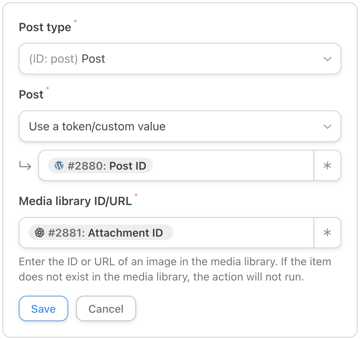This screenshot has height=340, width=360.
Task: Expand the Post type dropdown chevron
Action: (x=327, y=59)
